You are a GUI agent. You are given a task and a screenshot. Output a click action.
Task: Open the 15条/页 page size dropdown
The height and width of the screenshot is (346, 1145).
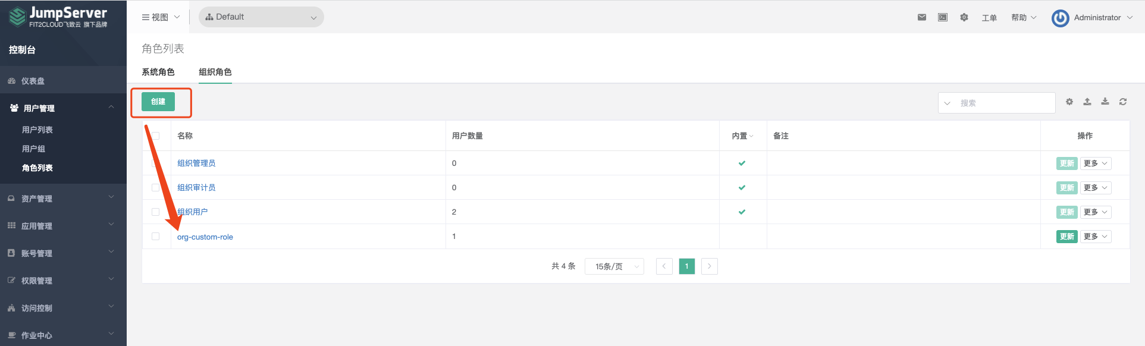[x=614, y=266]
